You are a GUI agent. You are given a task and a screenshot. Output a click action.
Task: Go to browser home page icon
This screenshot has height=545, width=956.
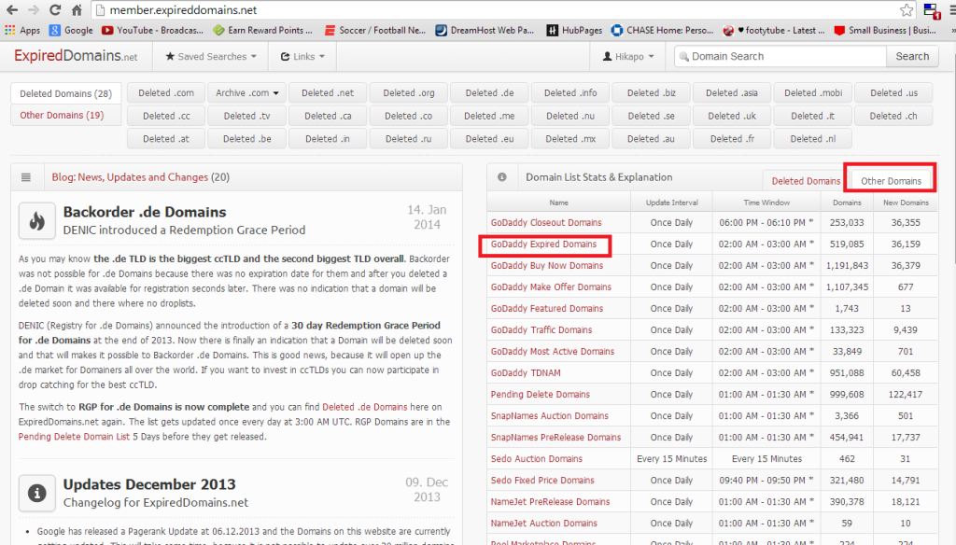[77, 9]
